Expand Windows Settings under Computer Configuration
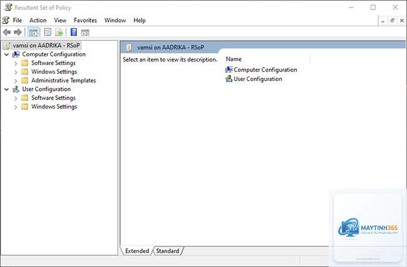407x267 pixels. 16,72
